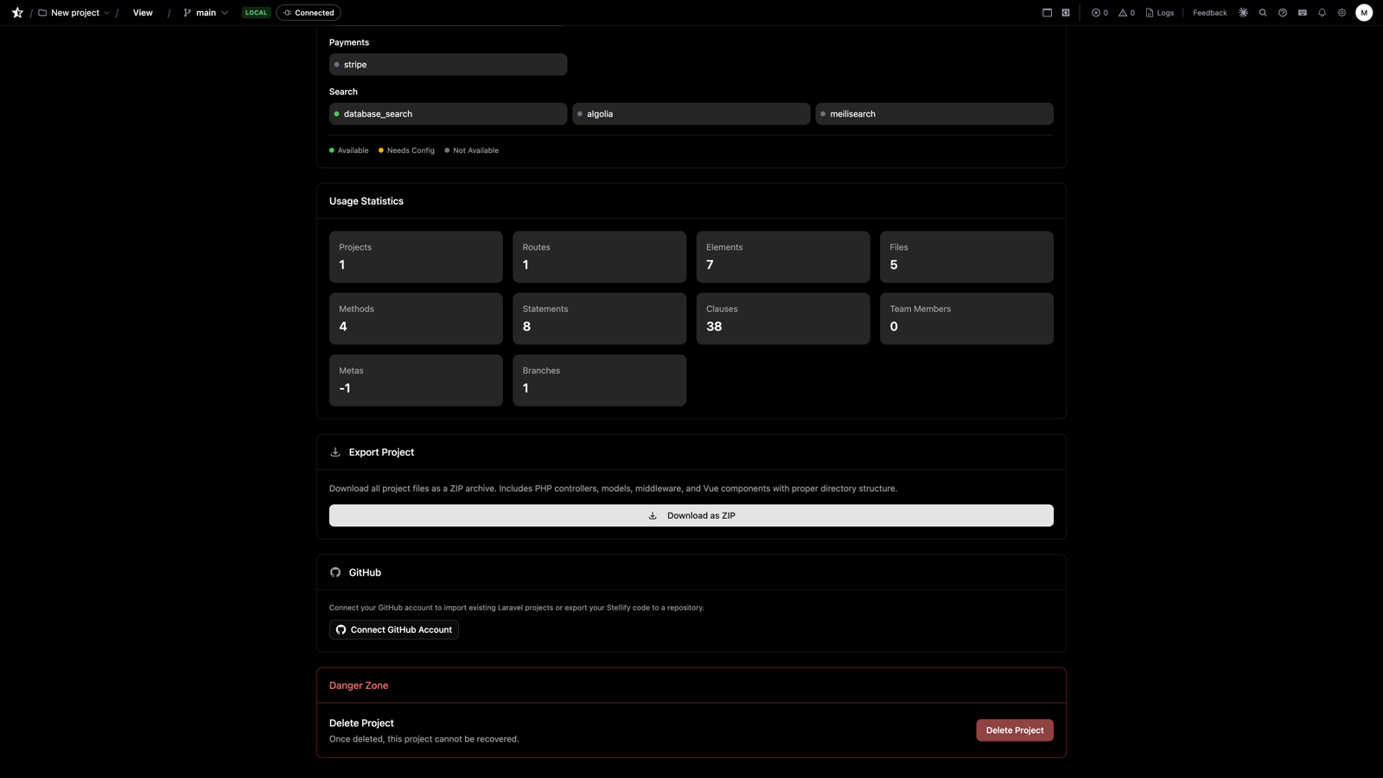Open the View menu
Viewport: 1383px width, 778px height.
[x=142, y=12]
